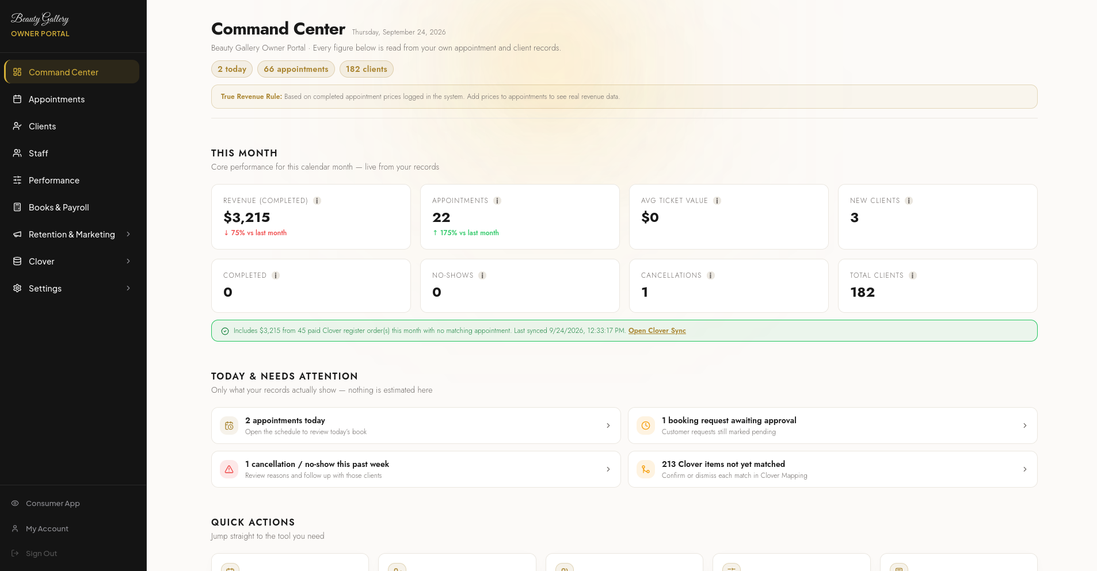Click the Open Clover Sync link

657,331
